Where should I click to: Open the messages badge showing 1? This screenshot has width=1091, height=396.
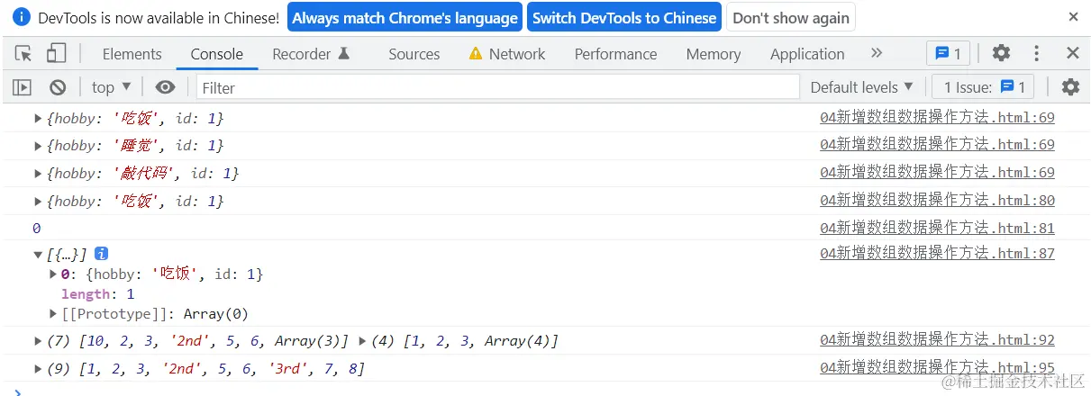[948, 54]
